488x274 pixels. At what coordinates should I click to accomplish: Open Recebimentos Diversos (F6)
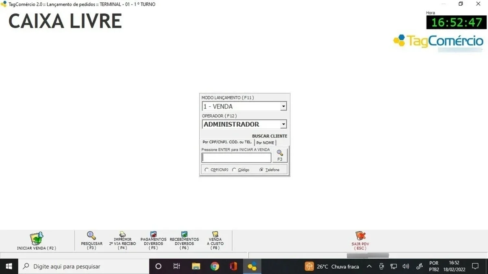(x=184, y=241)
